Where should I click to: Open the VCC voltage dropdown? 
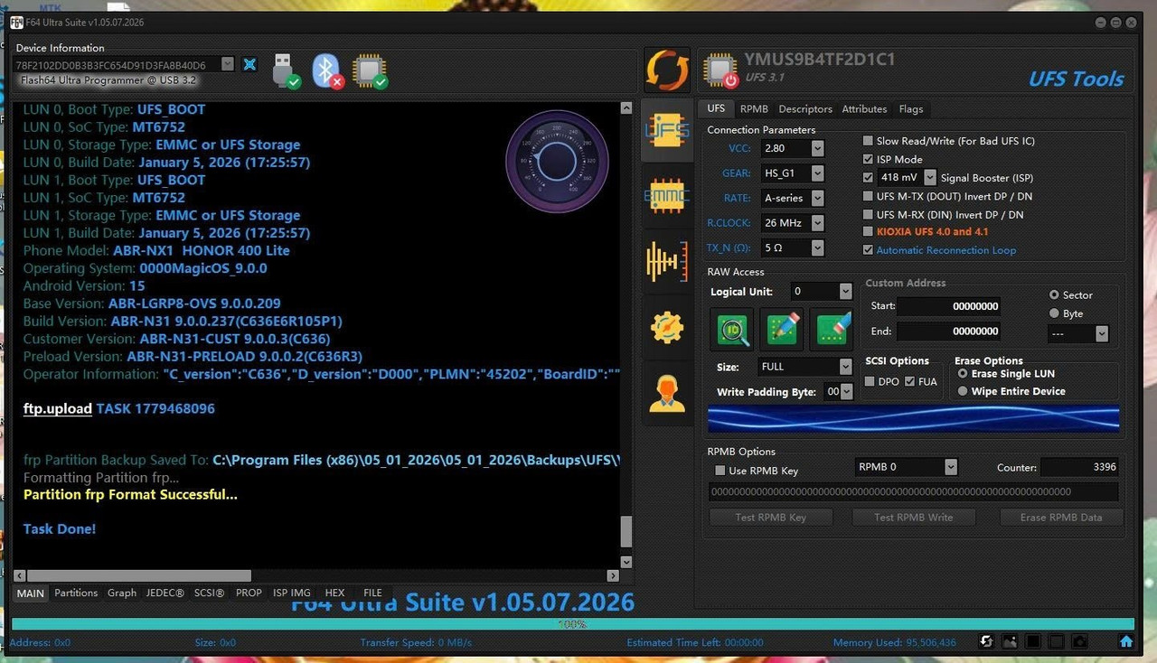(817, 148)
